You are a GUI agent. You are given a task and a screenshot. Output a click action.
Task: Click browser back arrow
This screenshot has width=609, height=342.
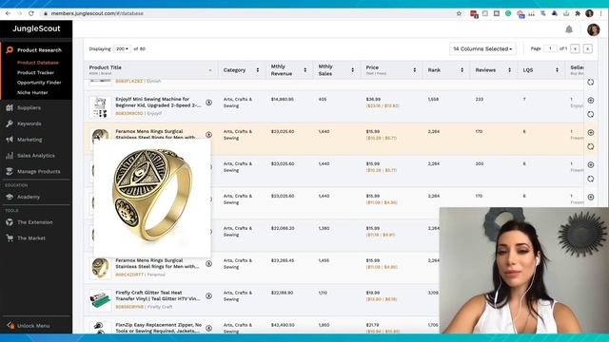(8, 13)
